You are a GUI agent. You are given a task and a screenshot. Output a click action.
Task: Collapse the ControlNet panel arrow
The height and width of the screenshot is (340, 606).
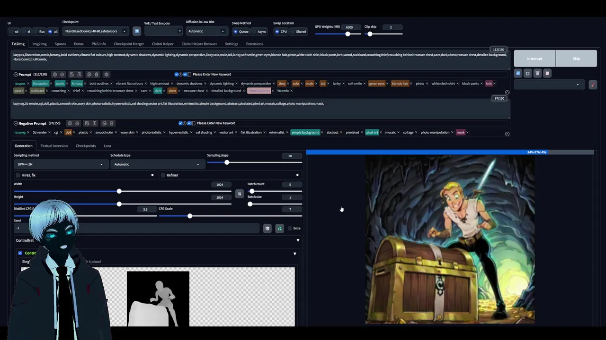tap(298, 240)
